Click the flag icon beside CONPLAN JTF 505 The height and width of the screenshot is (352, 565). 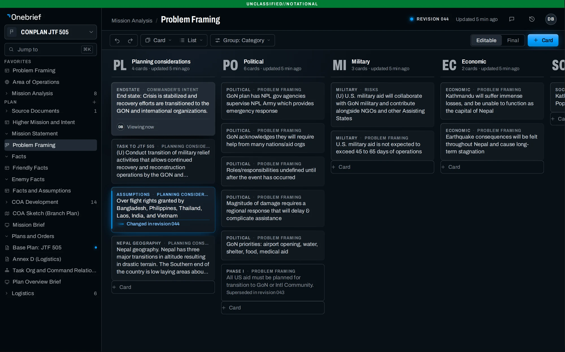(x=12, y=32)
